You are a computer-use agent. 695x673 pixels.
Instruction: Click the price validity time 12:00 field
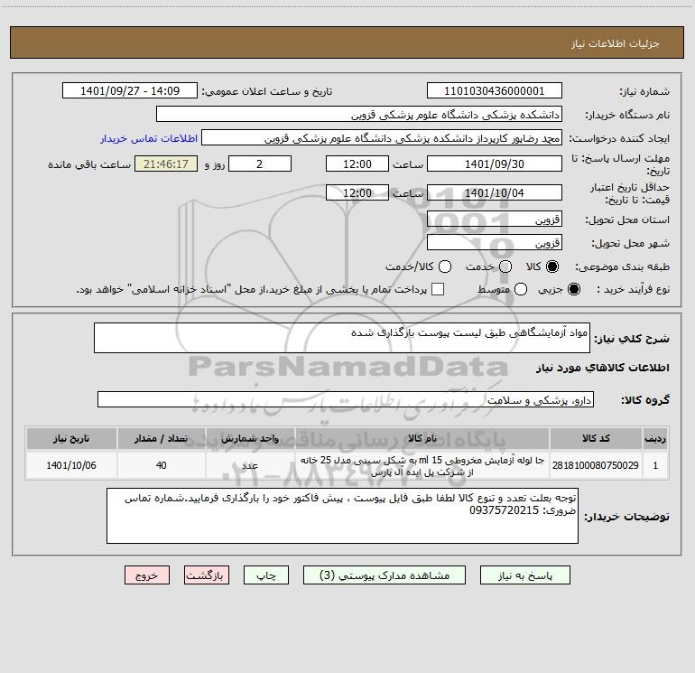pos(357,193)
